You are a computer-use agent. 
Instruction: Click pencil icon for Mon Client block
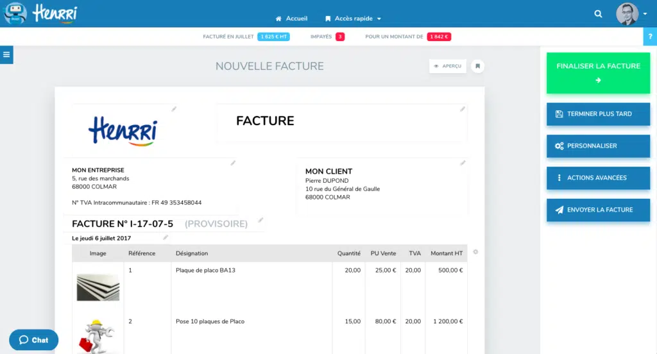coord(463,163)
